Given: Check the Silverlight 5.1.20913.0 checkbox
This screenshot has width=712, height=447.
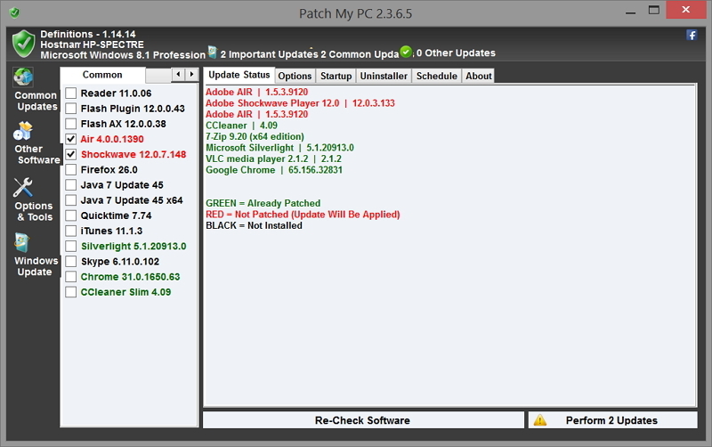Looking at the screenshot, I should point(71,247).
